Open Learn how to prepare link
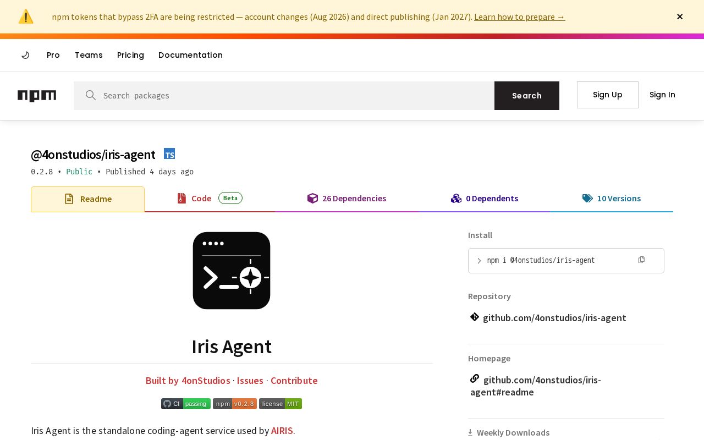This screenshot has width=704, height=440. click(519, 16)
